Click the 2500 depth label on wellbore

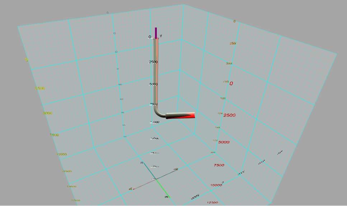pyautogui.click(x=153, y=62)
